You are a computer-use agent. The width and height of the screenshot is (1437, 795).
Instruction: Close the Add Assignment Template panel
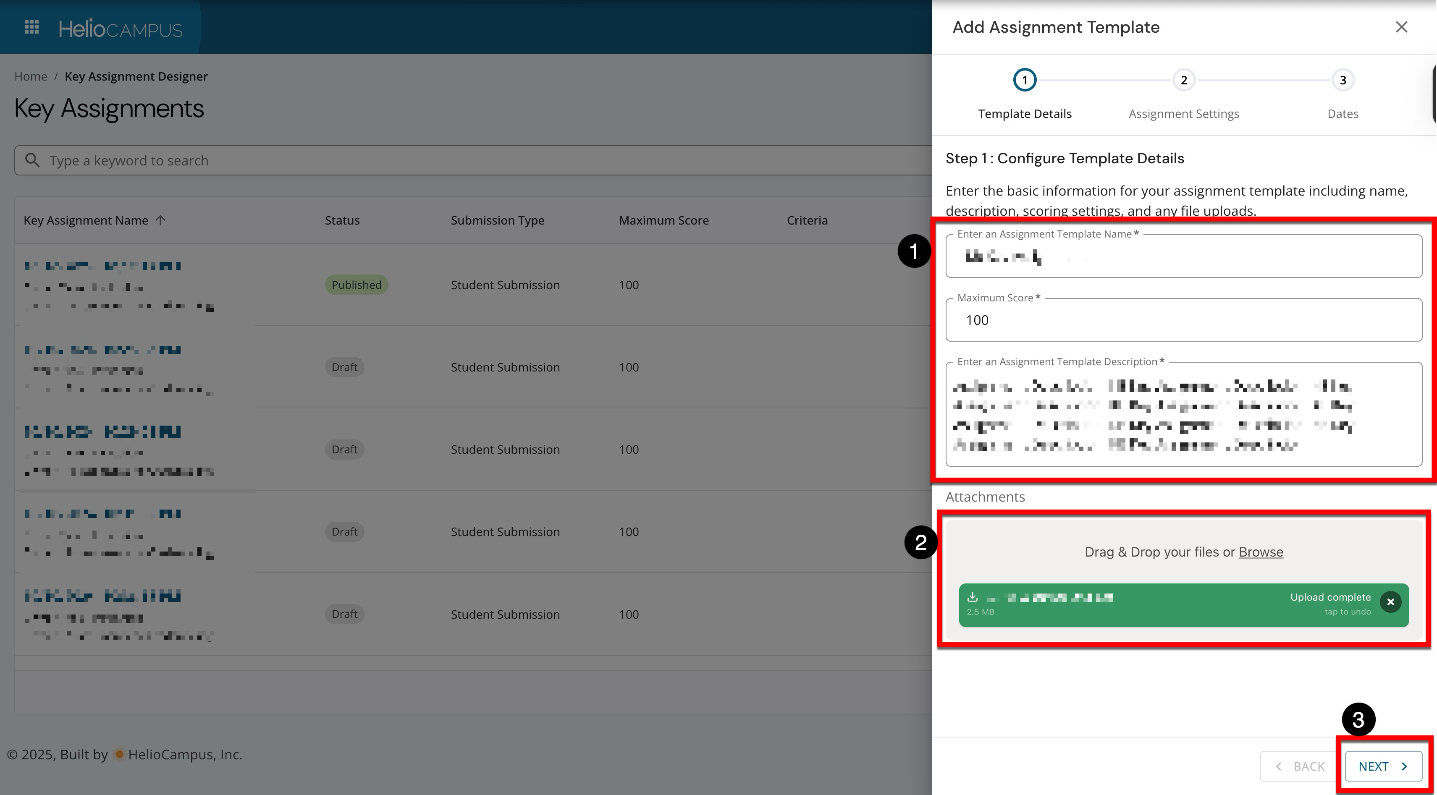tap(1401, 27)
